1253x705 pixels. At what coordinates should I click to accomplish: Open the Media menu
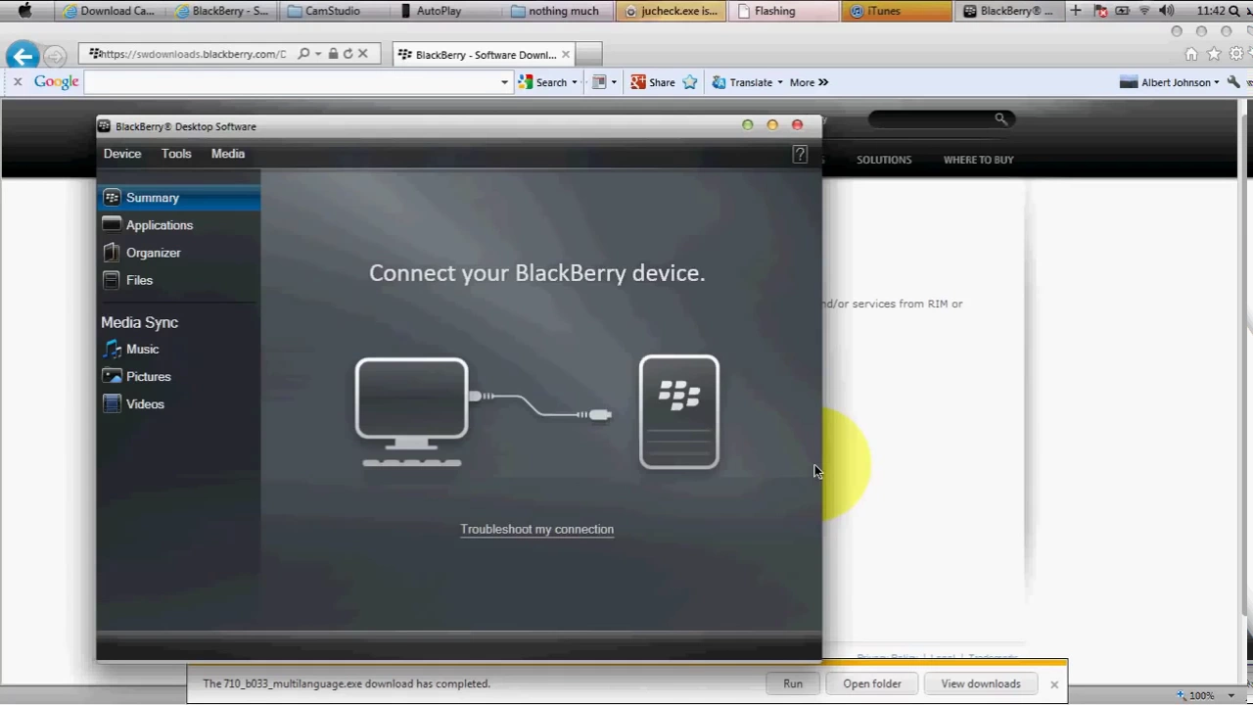(228, 154)
